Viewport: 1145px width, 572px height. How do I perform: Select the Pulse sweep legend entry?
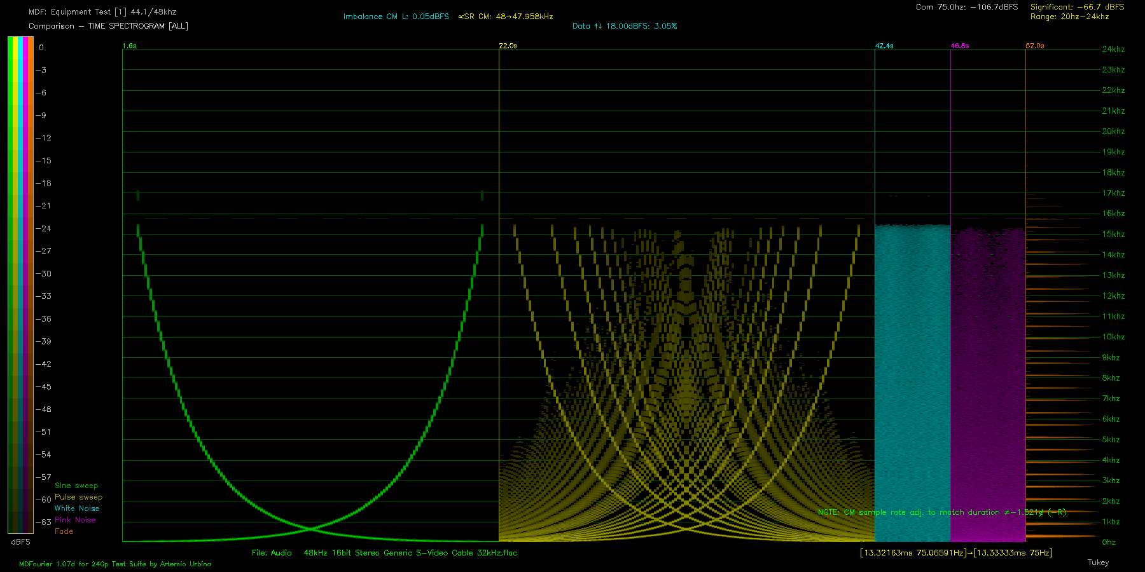tap(78, 497)
